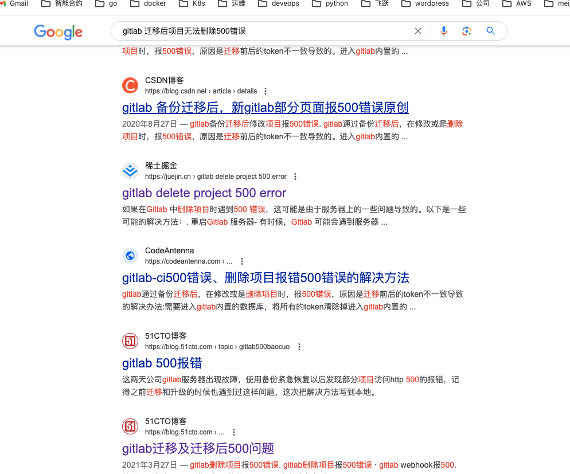The image size is (570, 474).
Task: Clear the search query with the X icon
Action: (418, 31)
